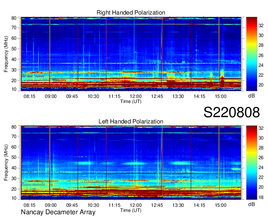Click the 50 MHz tick on the top plot

[14, 49]
